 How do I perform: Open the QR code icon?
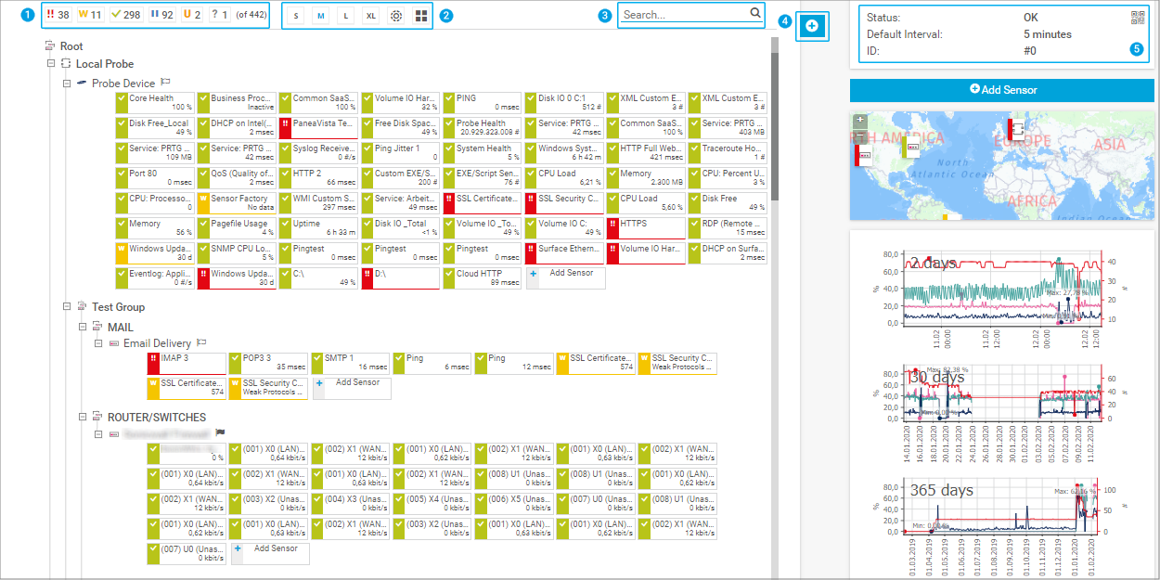pos(1138,18)
